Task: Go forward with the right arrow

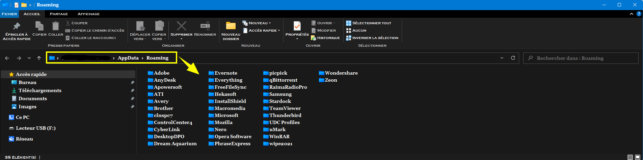Action: [x=19, y=58]
